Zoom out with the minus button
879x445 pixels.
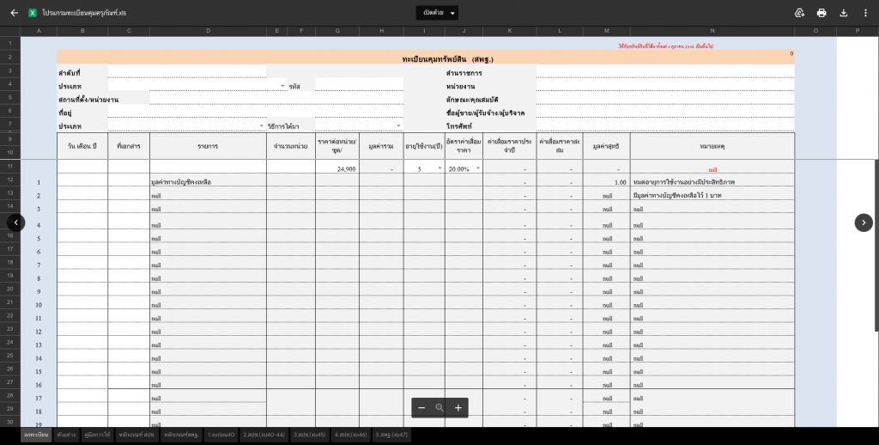pos(421,408)
